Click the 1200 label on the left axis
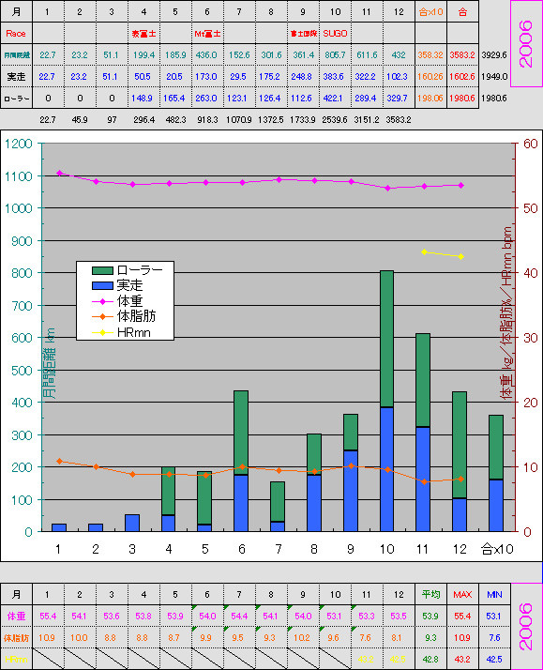 [x=19, y=144]
